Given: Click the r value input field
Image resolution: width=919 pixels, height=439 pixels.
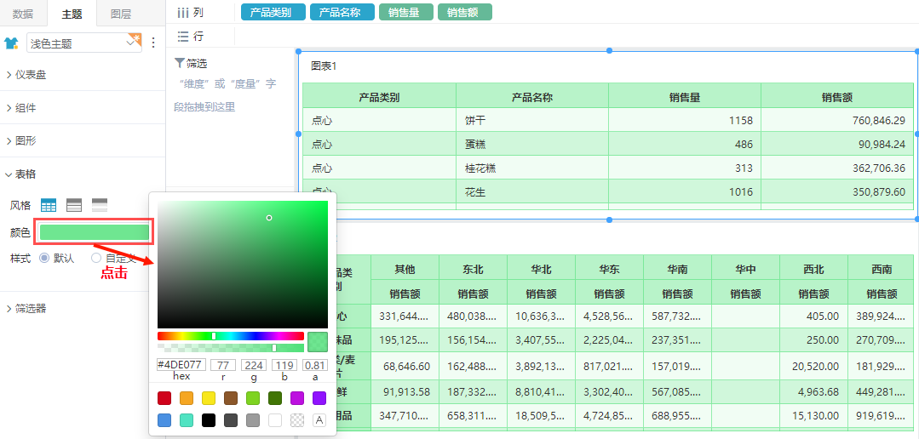Looking at the screenshot, I should 222,365.
